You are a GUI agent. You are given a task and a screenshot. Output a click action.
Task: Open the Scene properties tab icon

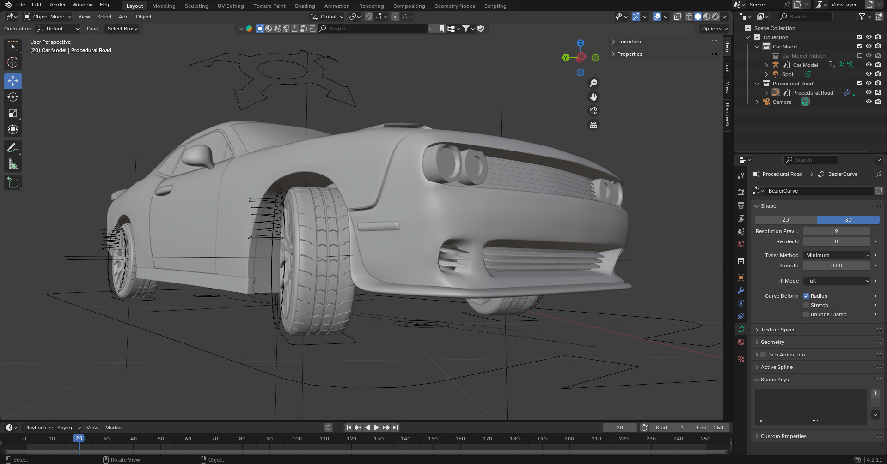click(741, 231)
